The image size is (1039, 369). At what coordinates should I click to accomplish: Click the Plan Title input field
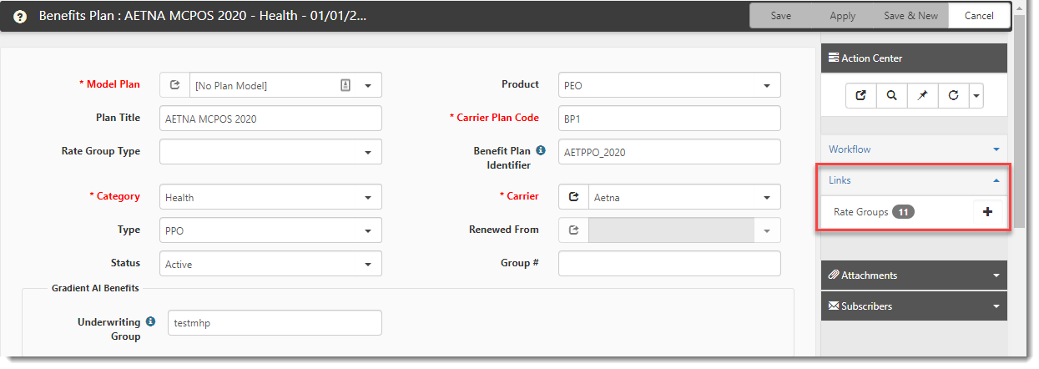(270, 119)
